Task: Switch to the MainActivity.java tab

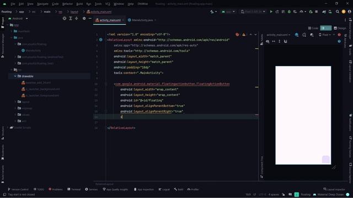Action: 142,20
